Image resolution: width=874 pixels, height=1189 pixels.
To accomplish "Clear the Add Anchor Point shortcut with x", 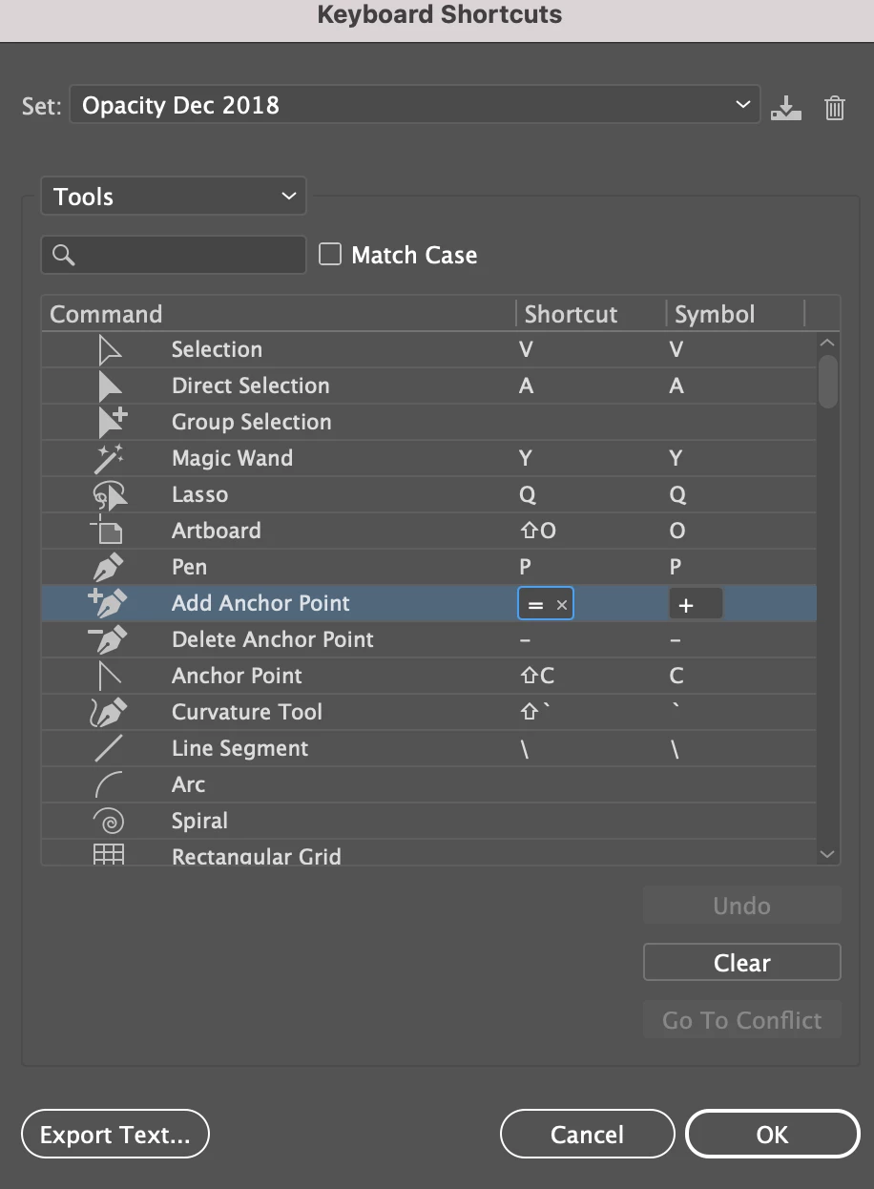I will coord(562,605).
